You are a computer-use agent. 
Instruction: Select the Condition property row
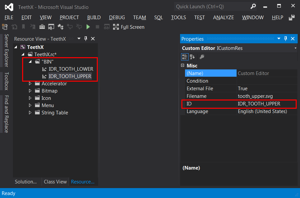pos(241,81)
